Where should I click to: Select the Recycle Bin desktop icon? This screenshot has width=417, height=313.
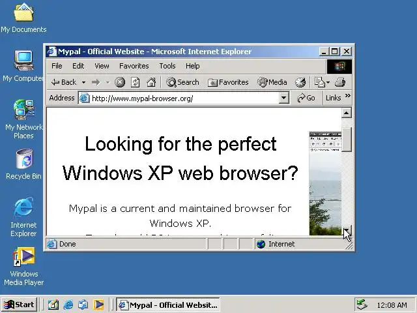click(x=23, y=164)
